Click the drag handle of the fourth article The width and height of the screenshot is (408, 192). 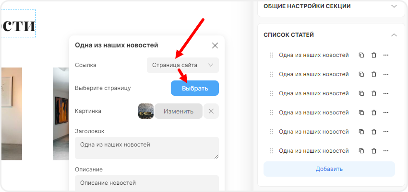tap(271, 113)
